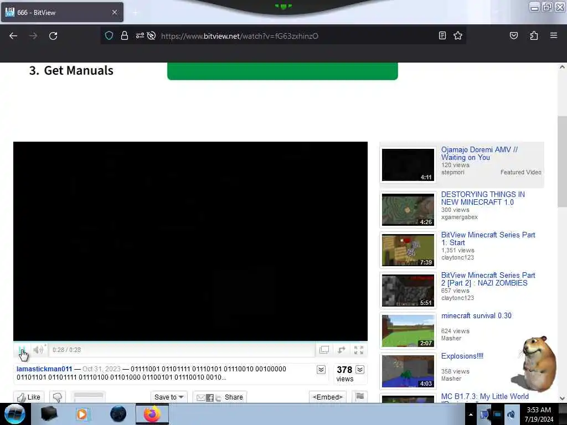Open a new browser tab
The width and height of the screenshot is (567, 425).
(135, 13)
